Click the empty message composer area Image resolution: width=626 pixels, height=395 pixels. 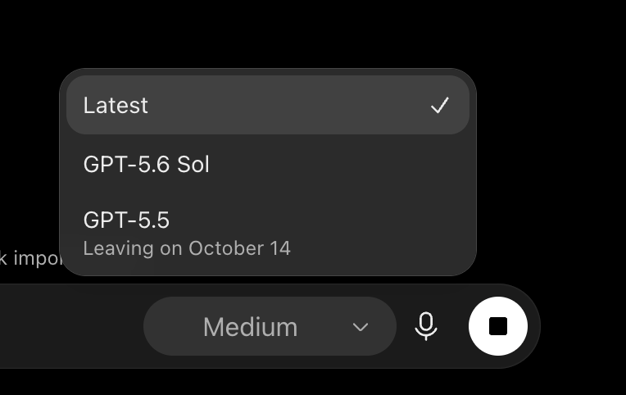[70, 326]
